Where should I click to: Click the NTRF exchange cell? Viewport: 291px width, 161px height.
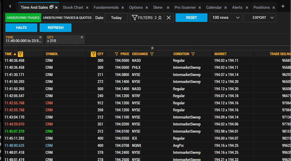tap(136, 96)
